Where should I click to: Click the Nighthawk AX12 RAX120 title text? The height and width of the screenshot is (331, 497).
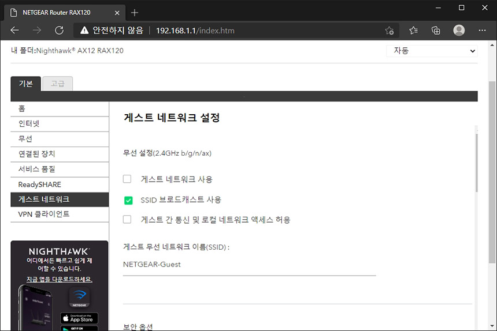80,51
